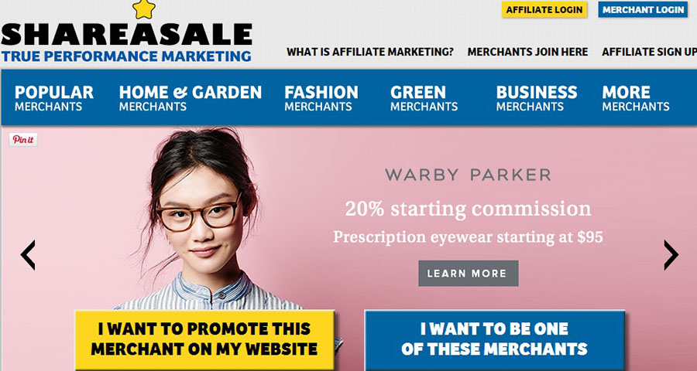The image size is (697, 371).
Task: Follow the Merchants Join Here link
Action: coord(527,52)
